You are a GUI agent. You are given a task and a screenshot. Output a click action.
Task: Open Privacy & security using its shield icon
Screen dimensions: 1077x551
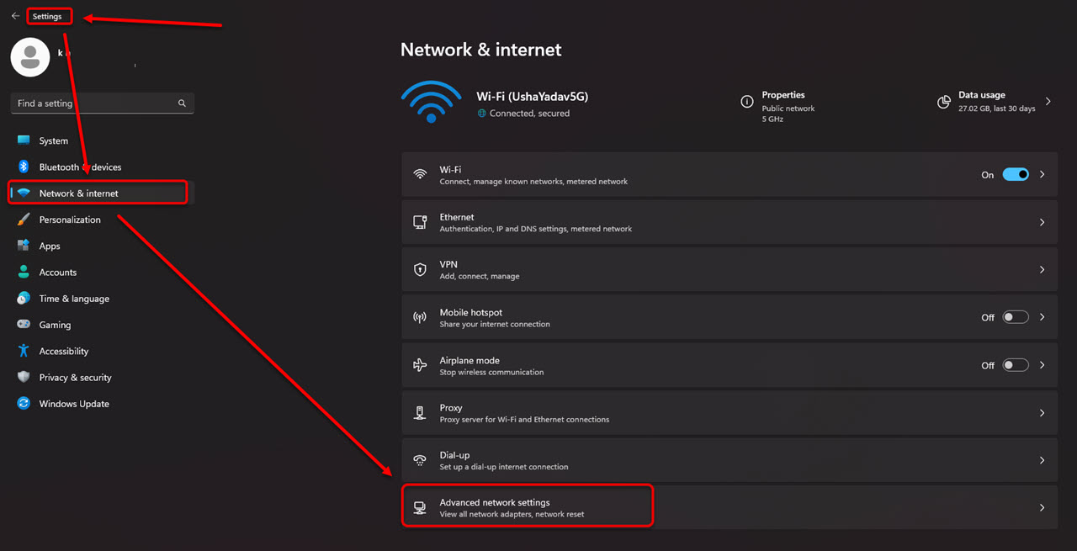(x=24, y=377)
